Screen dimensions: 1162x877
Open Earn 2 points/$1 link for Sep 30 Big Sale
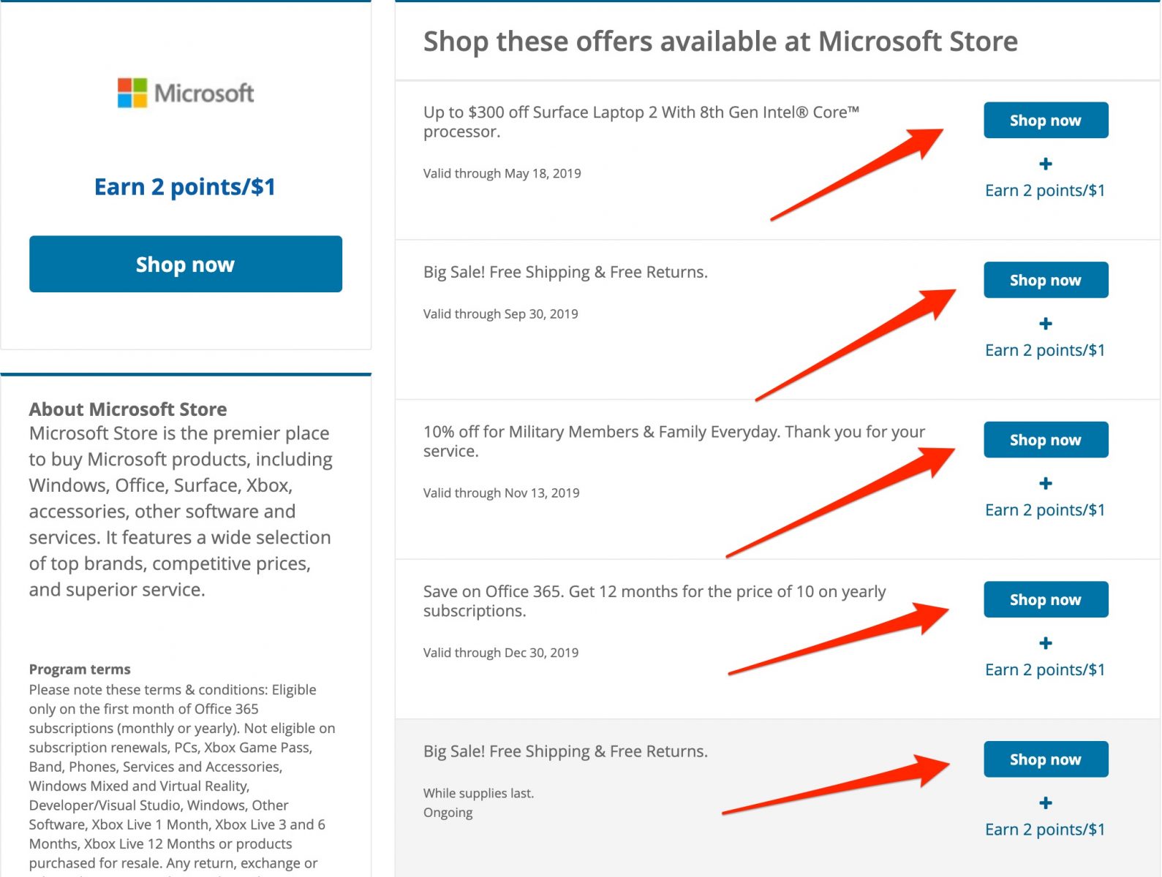pyautogui.click(x=1045, y=351)
